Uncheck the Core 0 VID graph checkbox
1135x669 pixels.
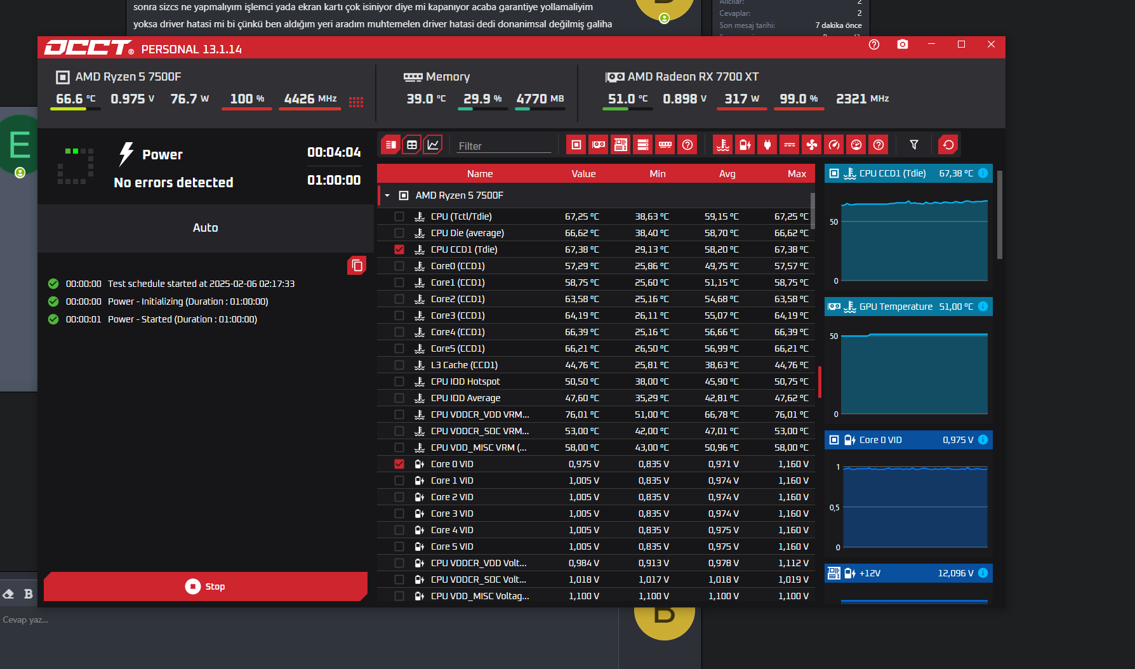(x=399, y=464)
